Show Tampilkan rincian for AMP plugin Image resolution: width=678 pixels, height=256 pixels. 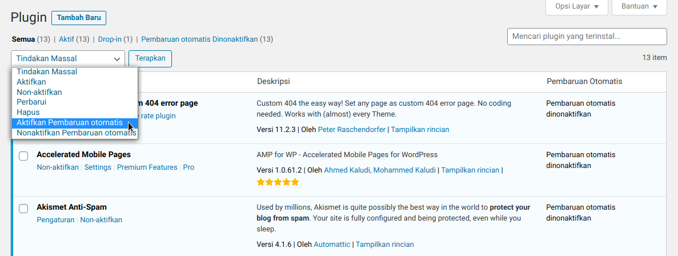click(470, 170)
